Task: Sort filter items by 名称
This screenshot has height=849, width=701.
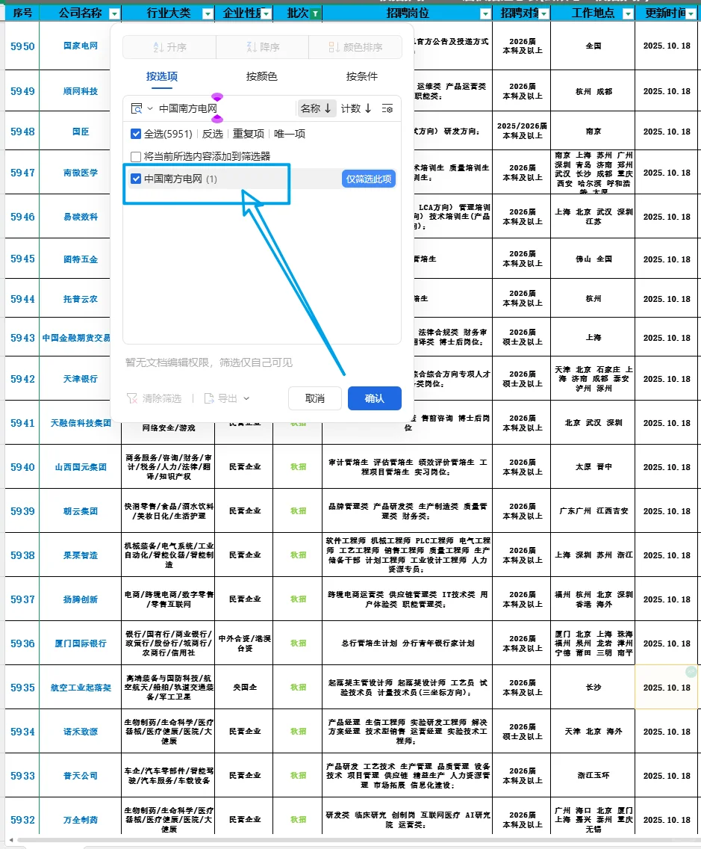Action: tap(316, 108)
